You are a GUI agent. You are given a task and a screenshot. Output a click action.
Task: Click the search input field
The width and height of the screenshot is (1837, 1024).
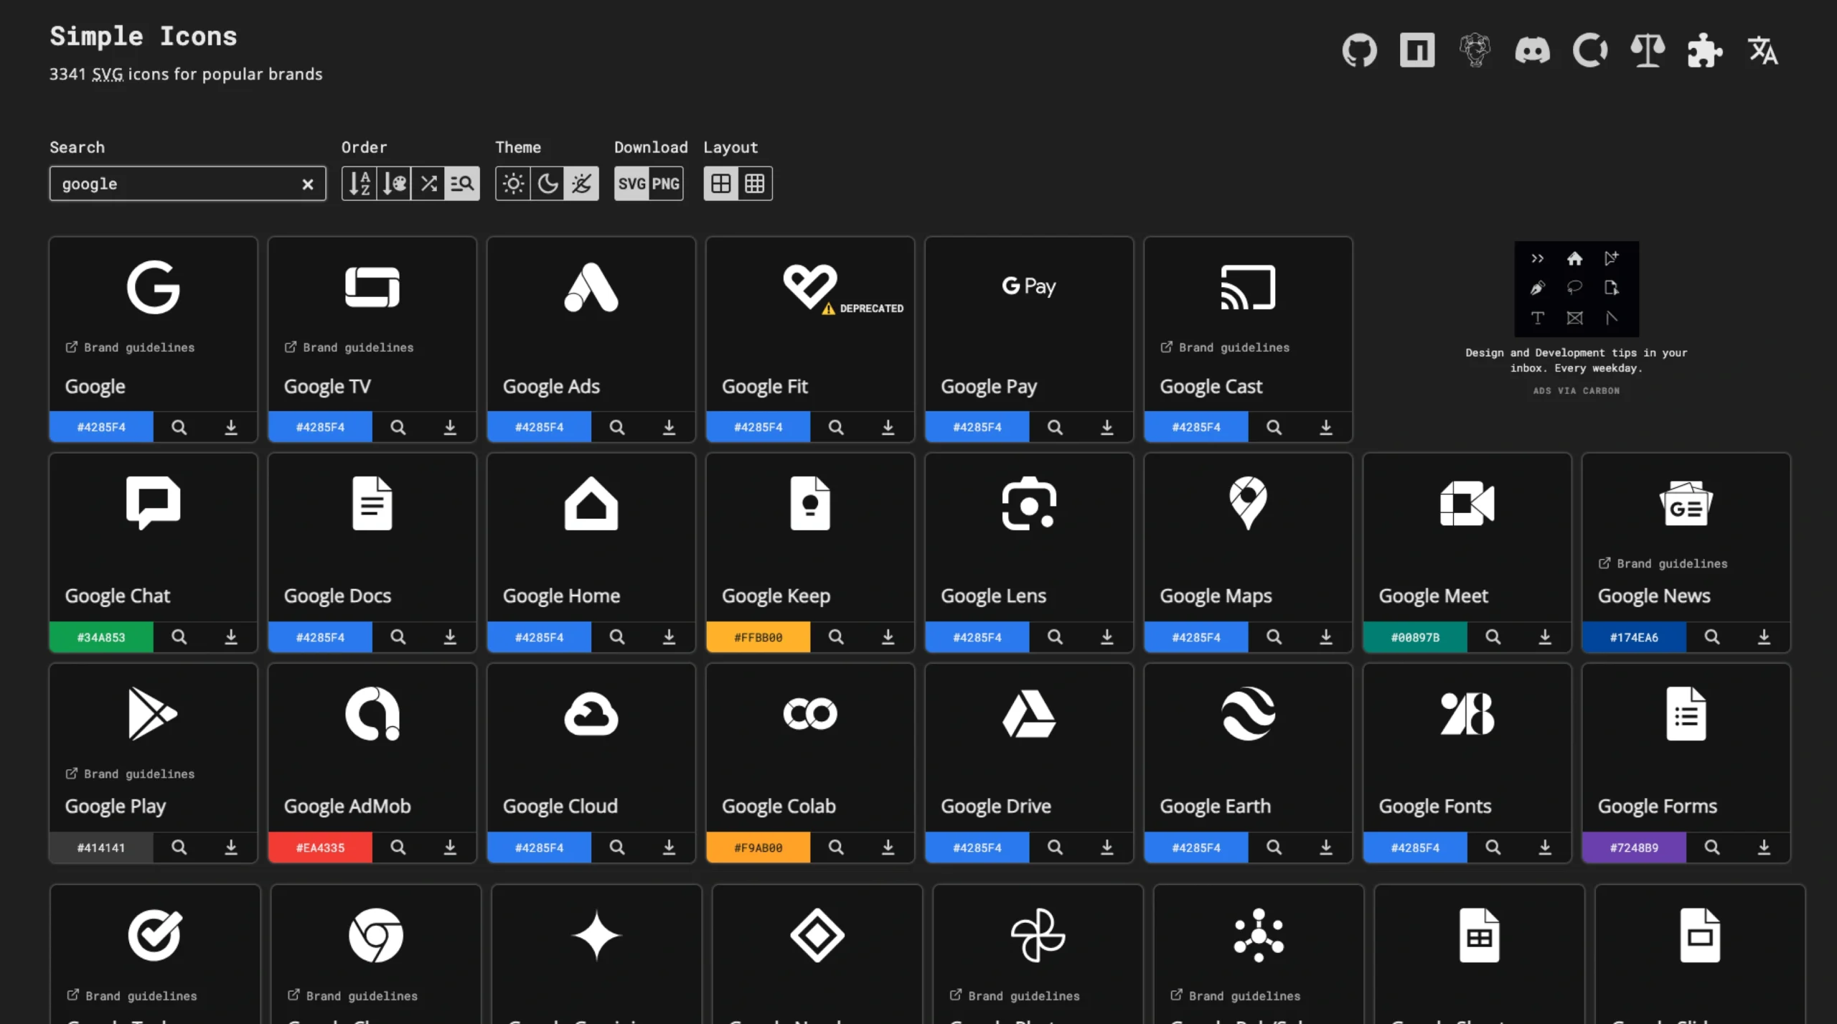pos(187,184)
